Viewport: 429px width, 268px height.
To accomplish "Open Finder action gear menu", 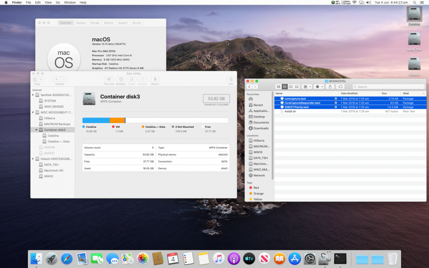I will coord(319,87).
